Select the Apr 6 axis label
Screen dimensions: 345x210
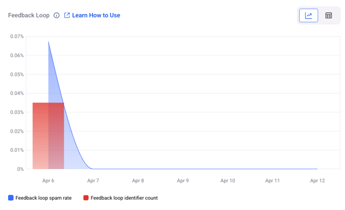[x=48, y=181]
